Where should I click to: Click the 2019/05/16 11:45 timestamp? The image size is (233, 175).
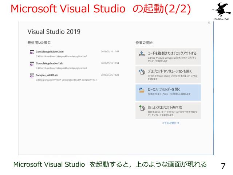[110, 51]
